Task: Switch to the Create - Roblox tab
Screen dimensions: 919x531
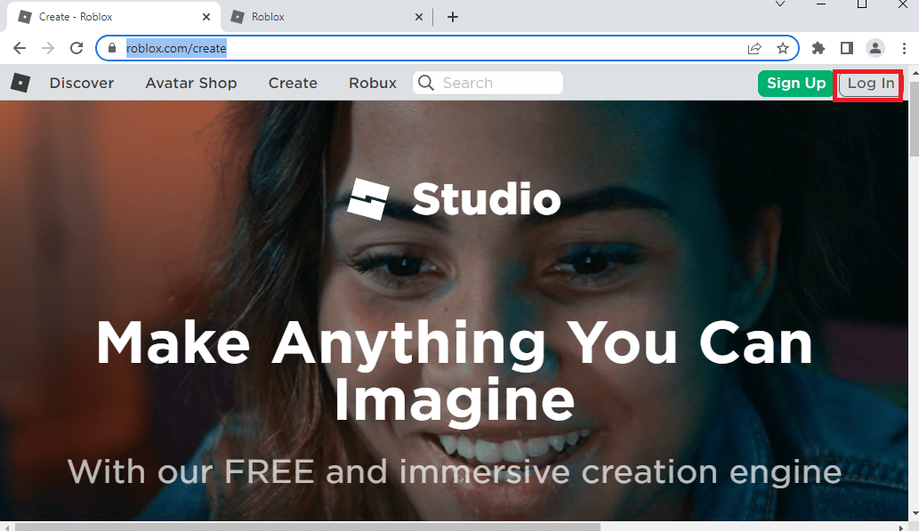Action: point(114,17)
